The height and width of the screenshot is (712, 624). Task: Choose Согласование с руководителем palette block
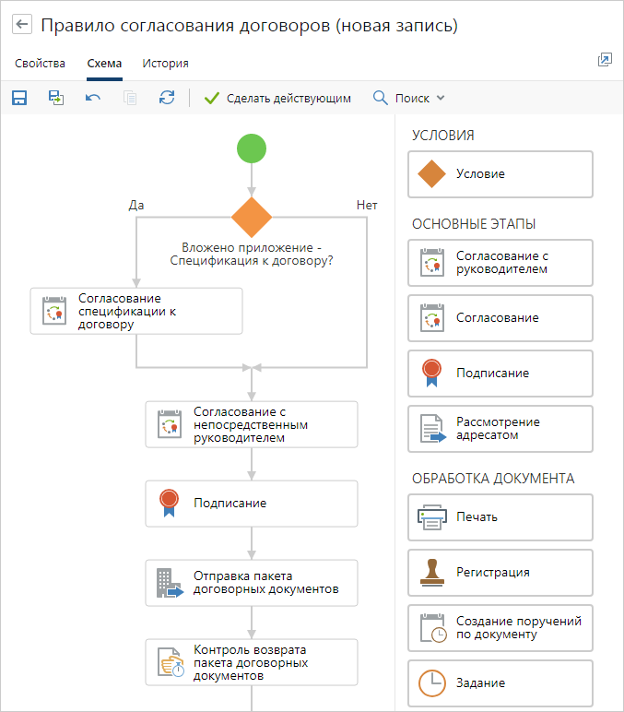pos(500,263)
